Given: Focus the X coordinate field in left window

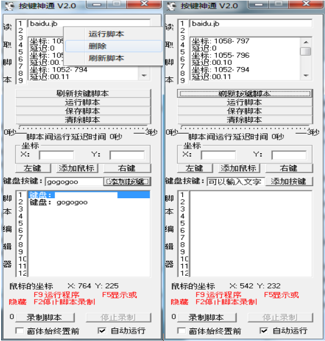Looking at the screenshot, I should (56, 155).
